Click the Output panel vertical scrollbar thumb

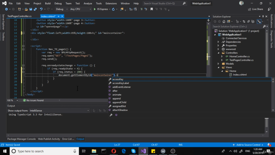pyautogui.click(x=266, y=123)
